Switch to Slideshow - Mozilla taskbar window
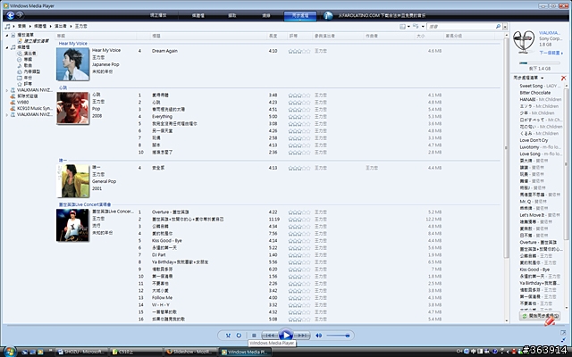This screenshot has width=572, height=357. click(189, 352)
